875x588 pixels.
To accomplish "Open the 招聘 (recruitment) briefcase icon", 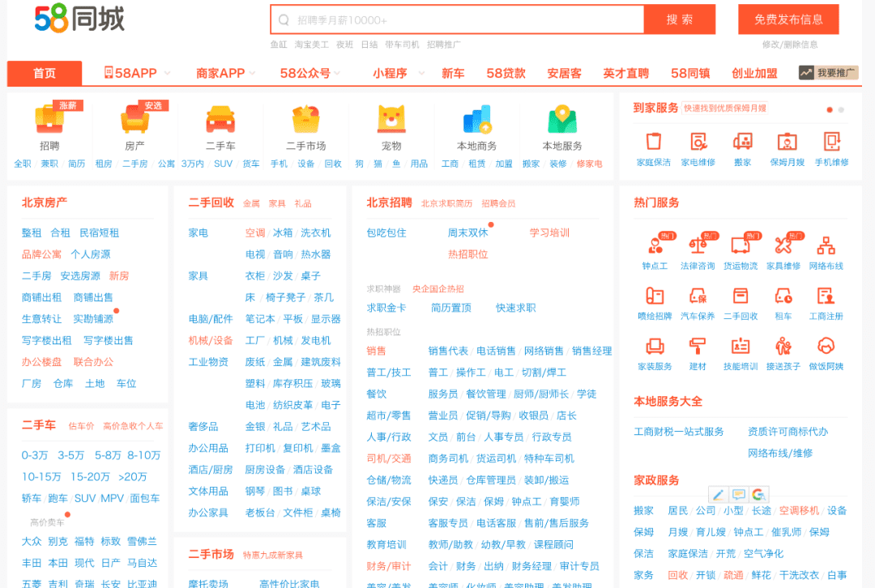I will 49,120.
